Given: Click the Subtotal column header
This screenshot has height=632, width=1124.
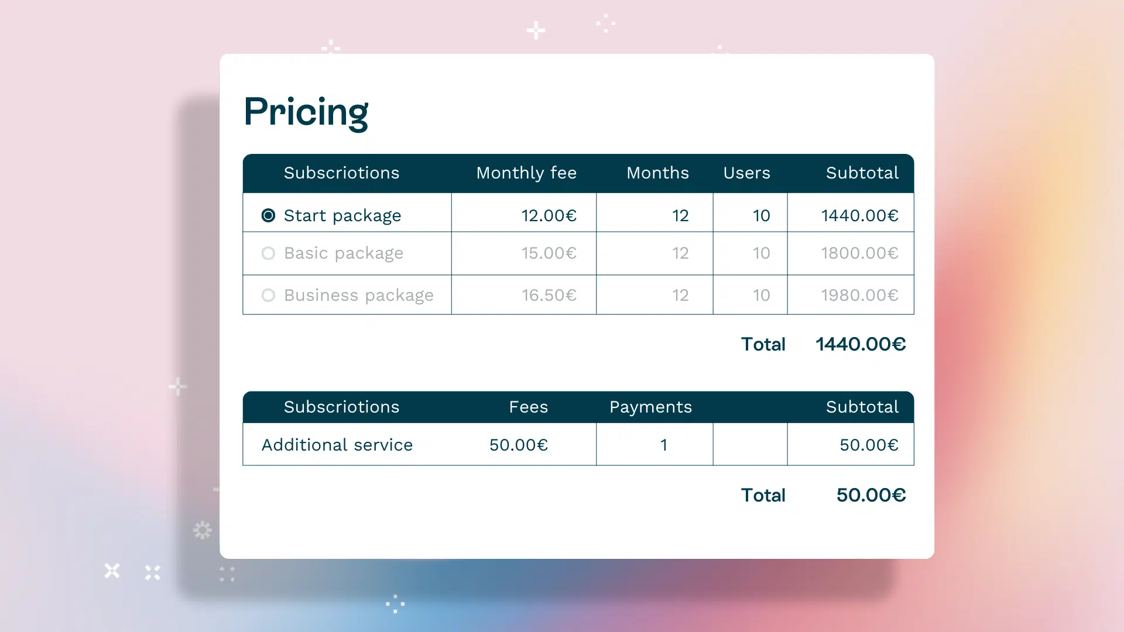Looking at the screenshot, I should click(862, 173).
